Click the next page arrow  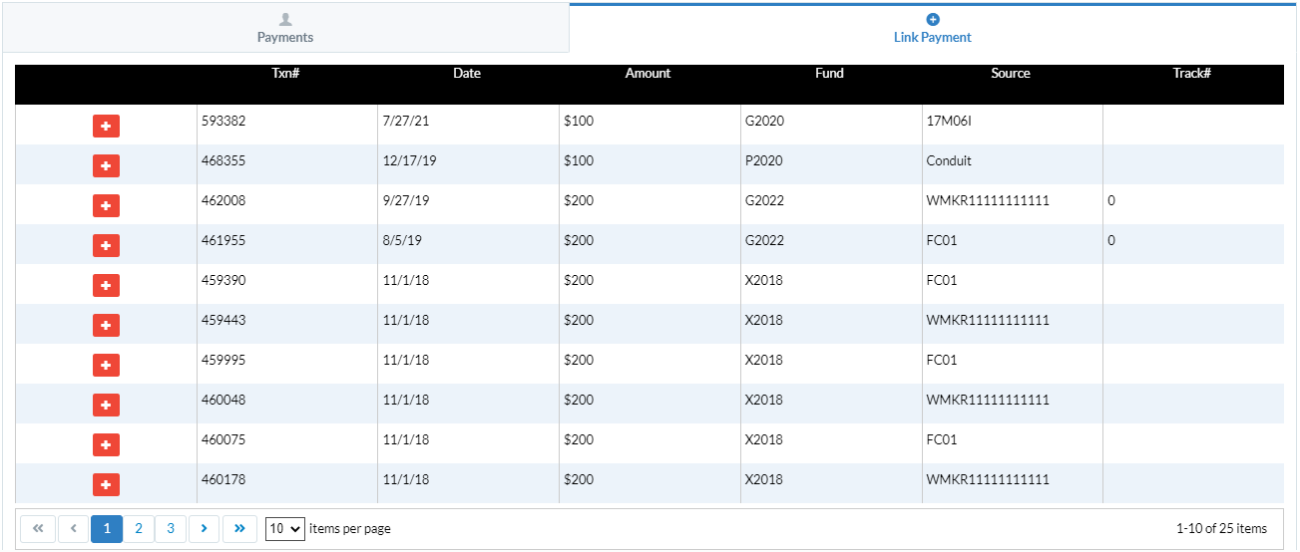(204, 529)
